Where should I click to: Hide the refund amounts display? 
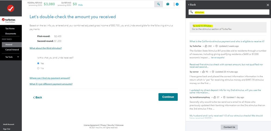[81, 5]
